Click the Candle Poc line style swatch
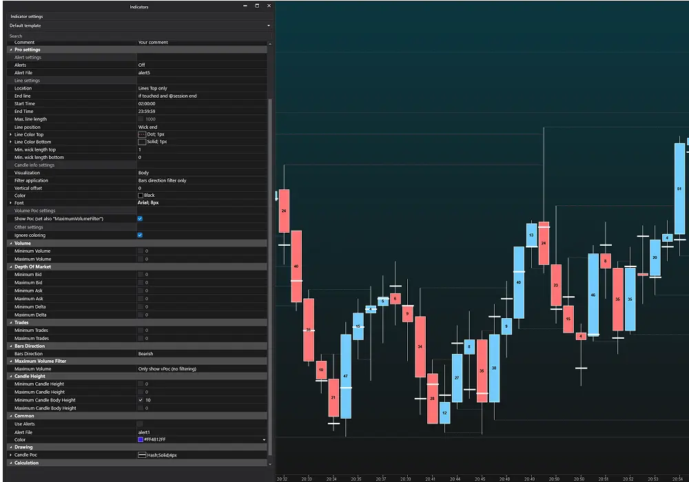 point(142,455)
